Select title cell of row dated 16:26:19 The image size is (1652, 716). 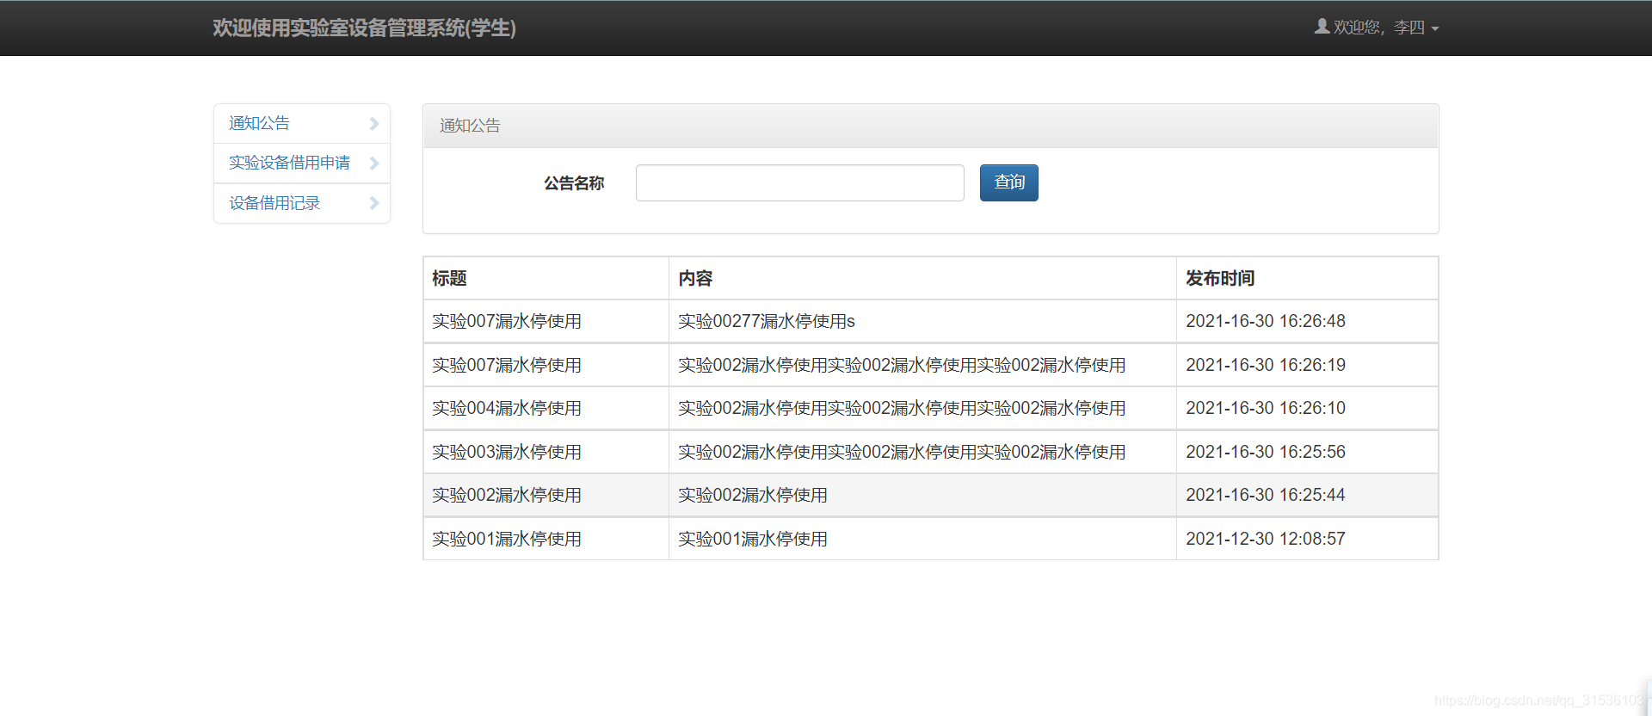pos(546,365)
